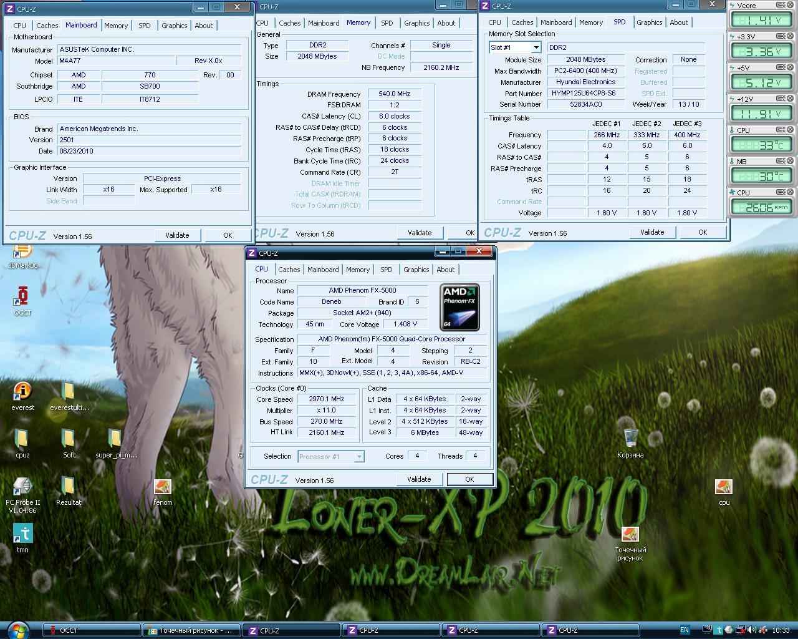798x639 pixels.
Task: Click the Level 3 cache value 6 MBytes
Action: point(425,432)
